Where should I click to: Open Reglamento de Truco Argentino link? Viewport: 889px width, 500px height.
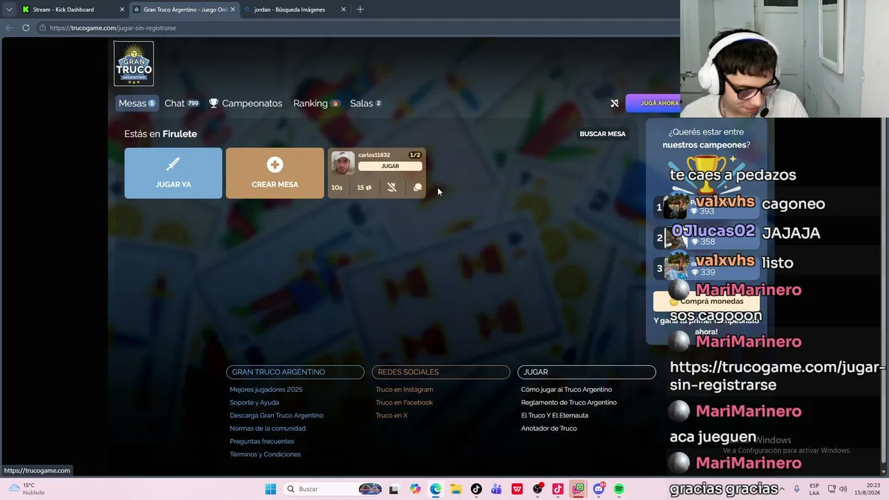click(569, 403)
